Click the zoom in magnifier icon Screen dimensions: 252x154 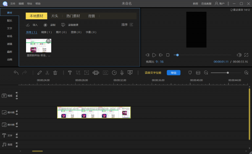pyautogui.click(x=246, y=73)
